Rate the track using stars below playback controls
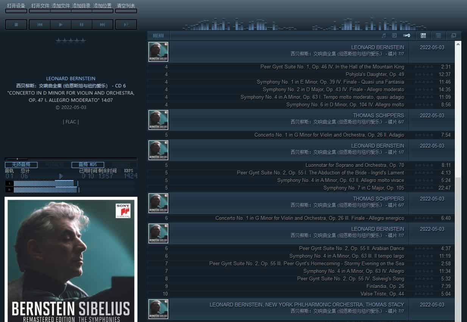The width and height of the screenshot is (467, 322). tap(71, 40)
